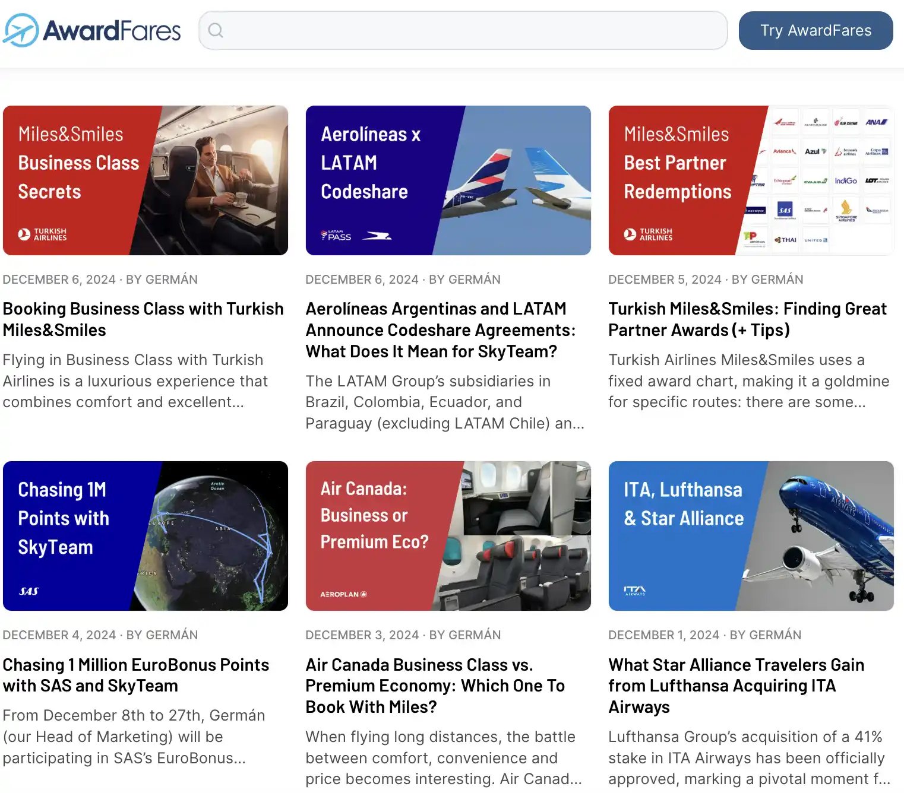
Task: Open ITA, Lufthansa & Star Alliance thumbnail
Action: point(751,536)
